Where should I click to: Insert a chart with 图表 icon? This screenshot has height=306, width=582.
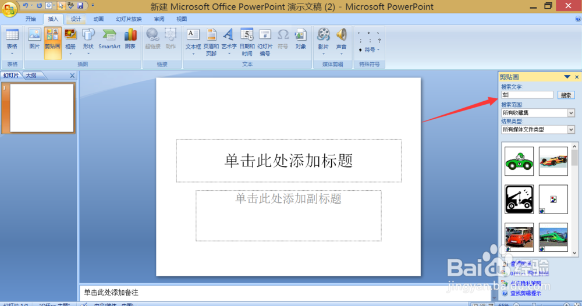pos(130,39)
